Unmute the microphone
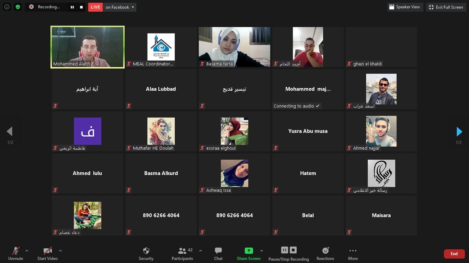The width and height of the screenshot is (469, 263). point(16,254)
